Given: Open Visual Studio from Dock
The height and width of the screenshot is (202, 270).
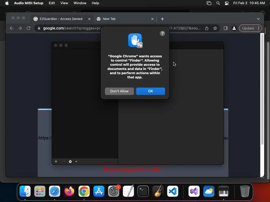Looking at the screenshot, I should 194,191.
